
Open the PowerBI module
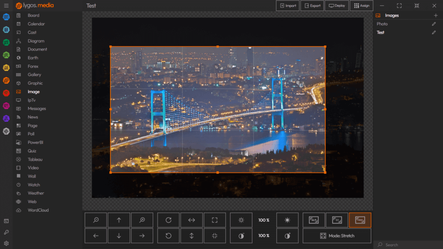(x=35, y=142)
